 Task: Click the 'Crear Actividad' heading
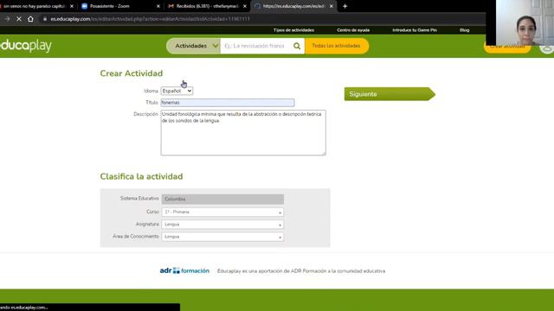coord(132,73)
